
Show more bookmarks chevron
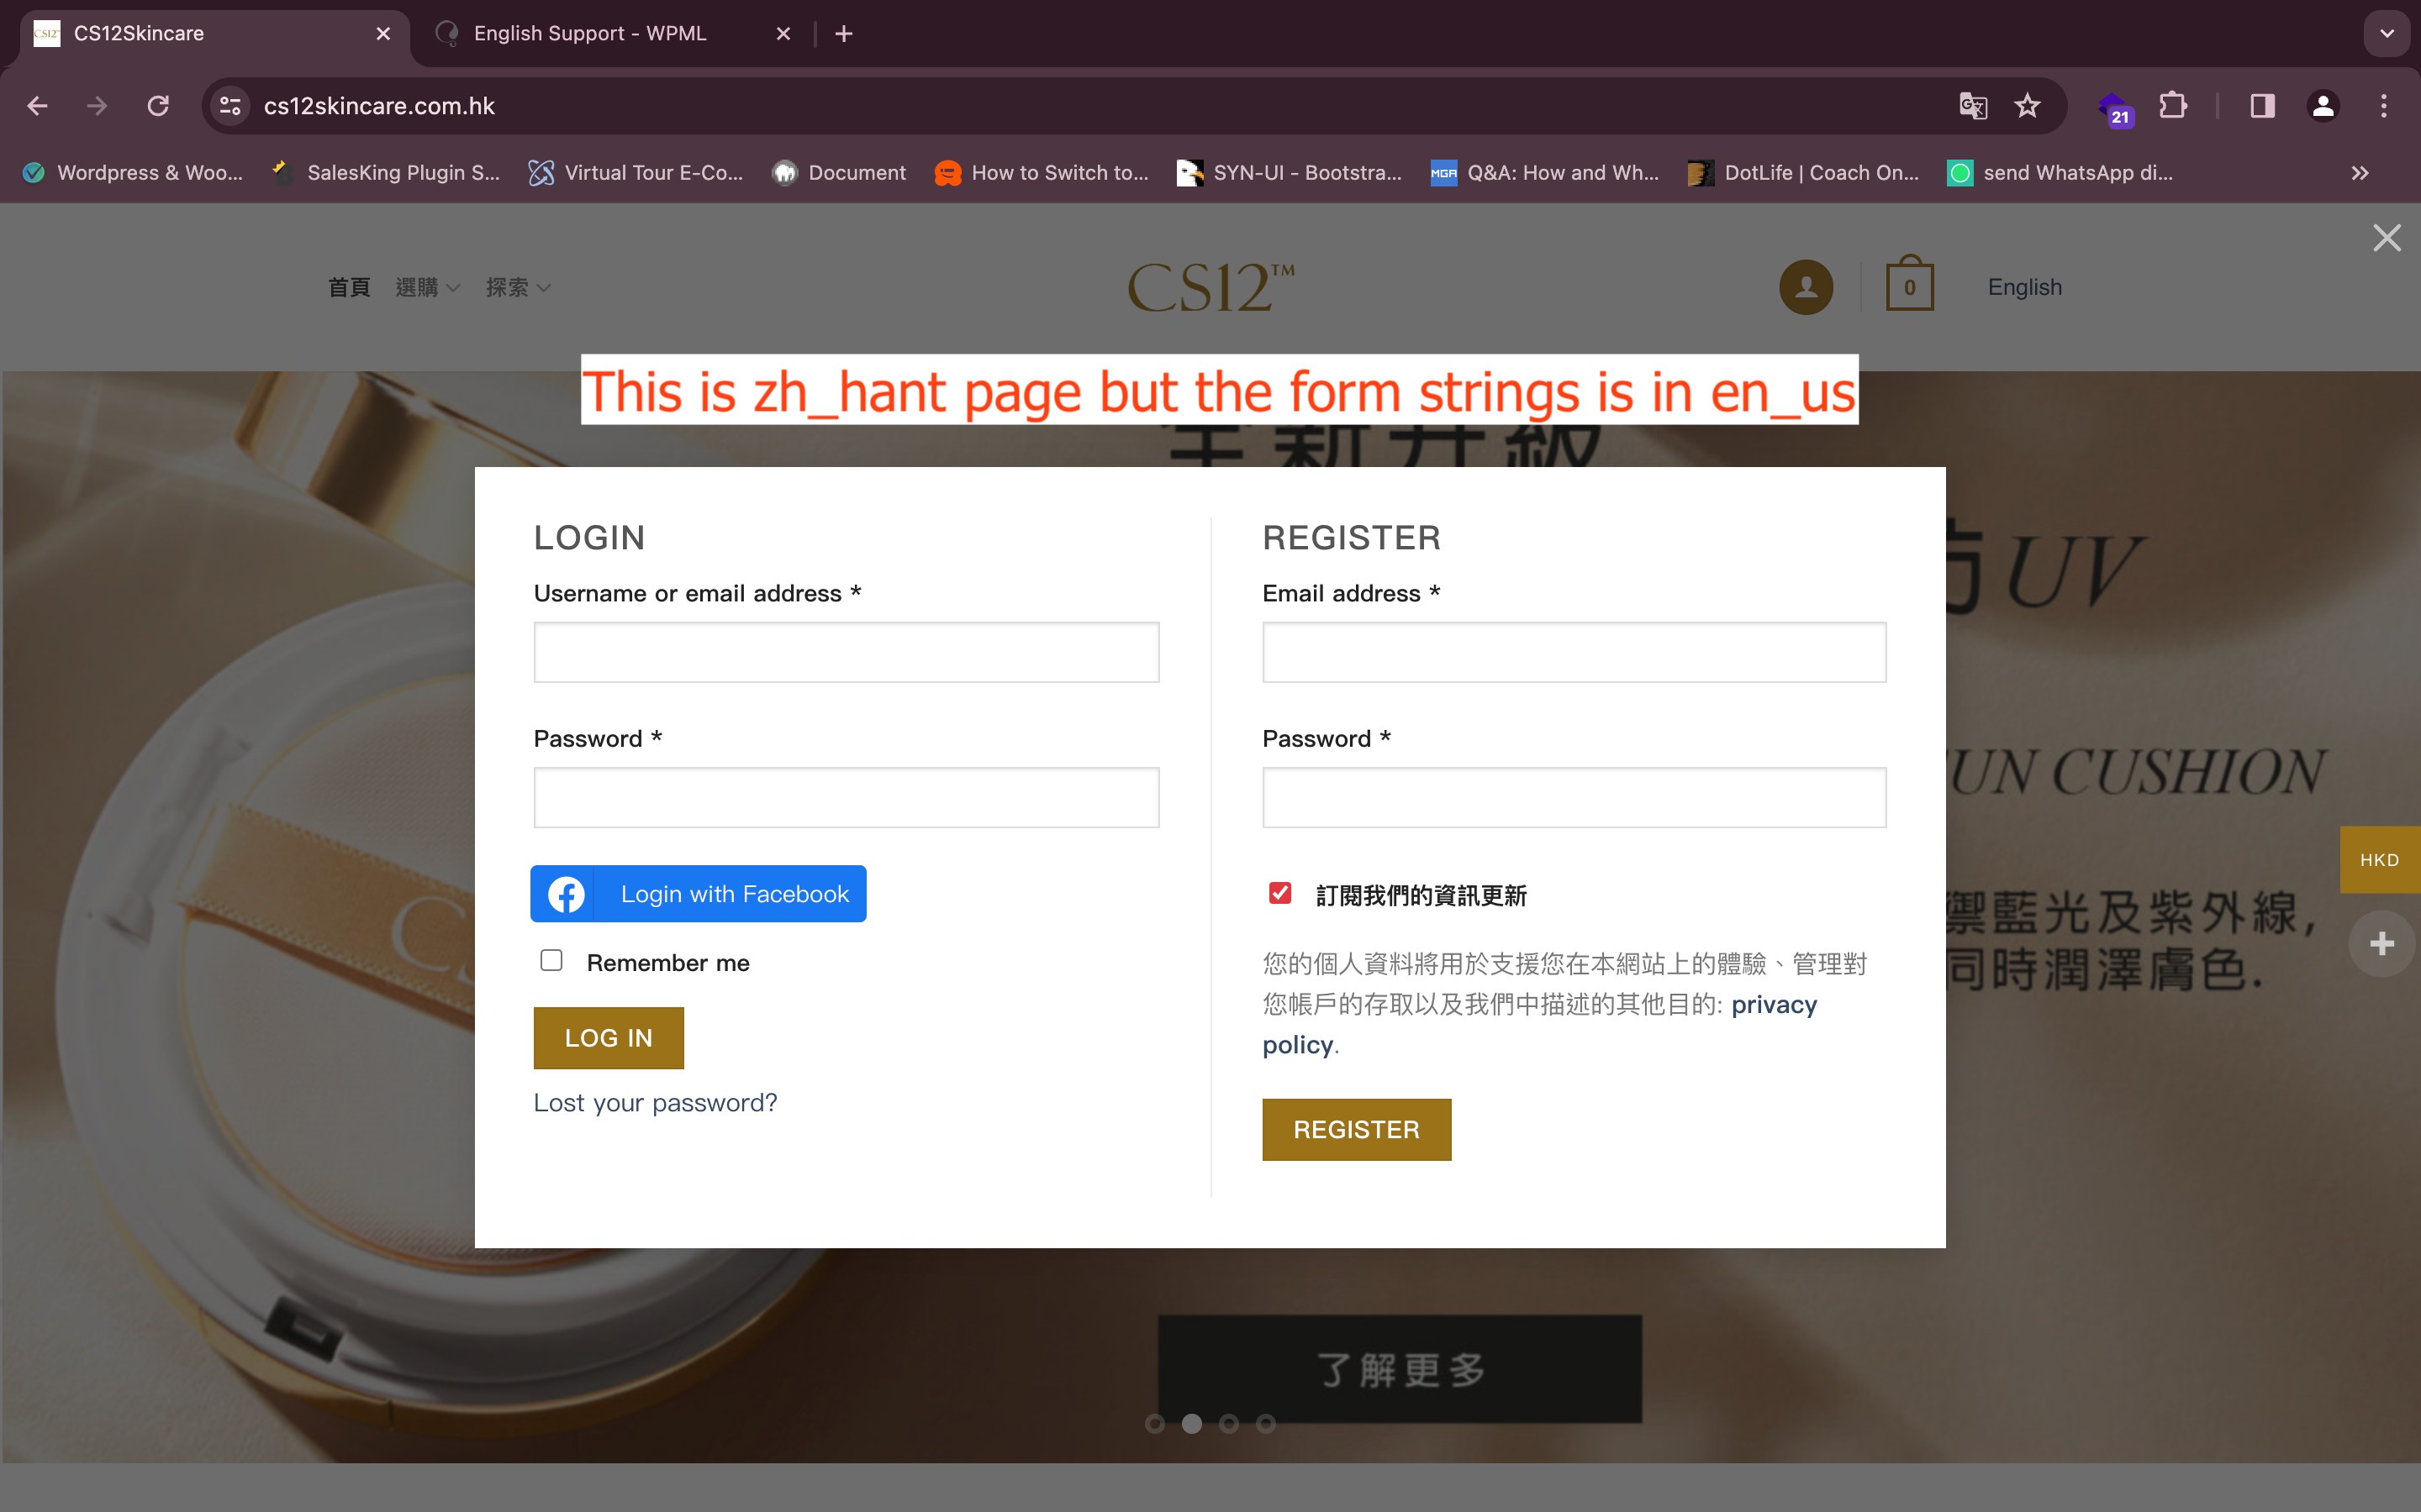[x=2360, y=173]
